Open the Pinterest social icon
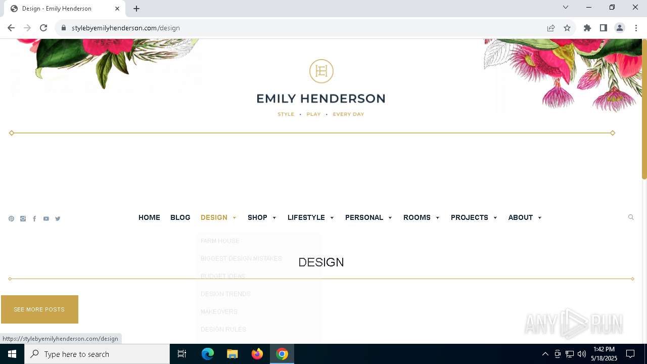This screenshot has width=647, height=364. pyautogui.click(x=11, y=219)
